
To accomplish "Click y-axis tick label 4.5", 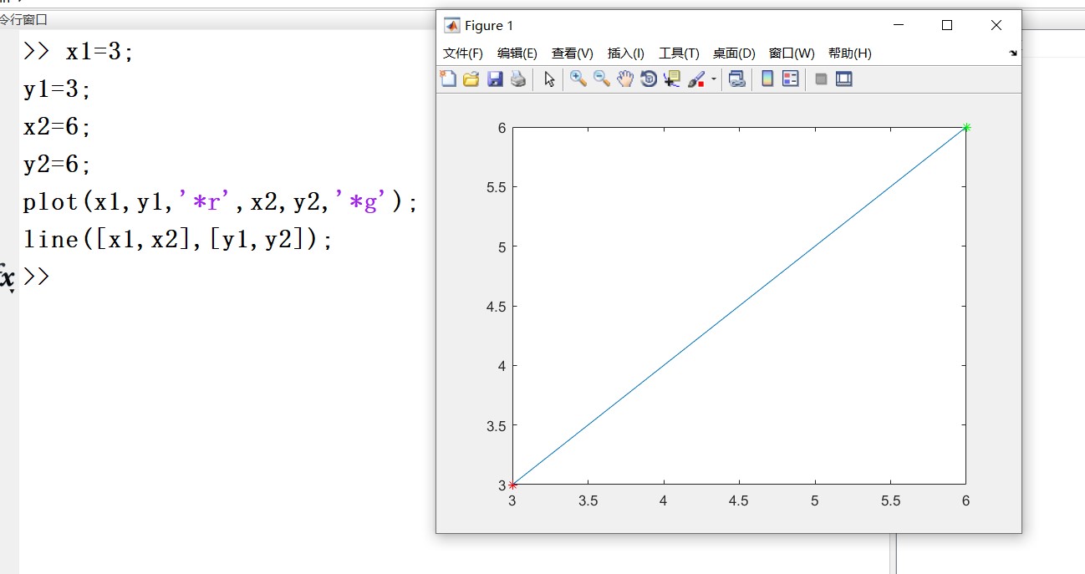I will point(497,307).
